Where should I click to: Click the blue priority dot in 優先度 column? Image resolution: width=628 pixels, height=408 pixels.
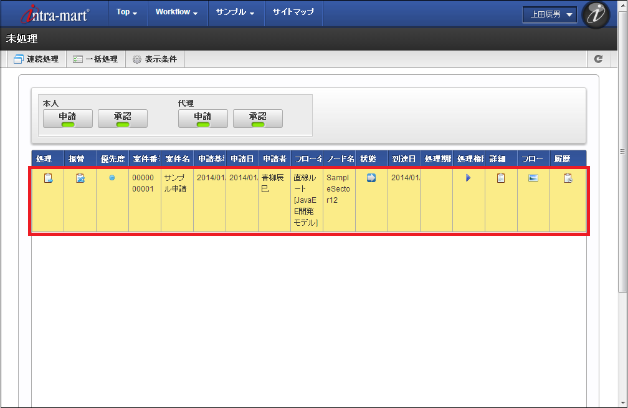coord(112,178)
